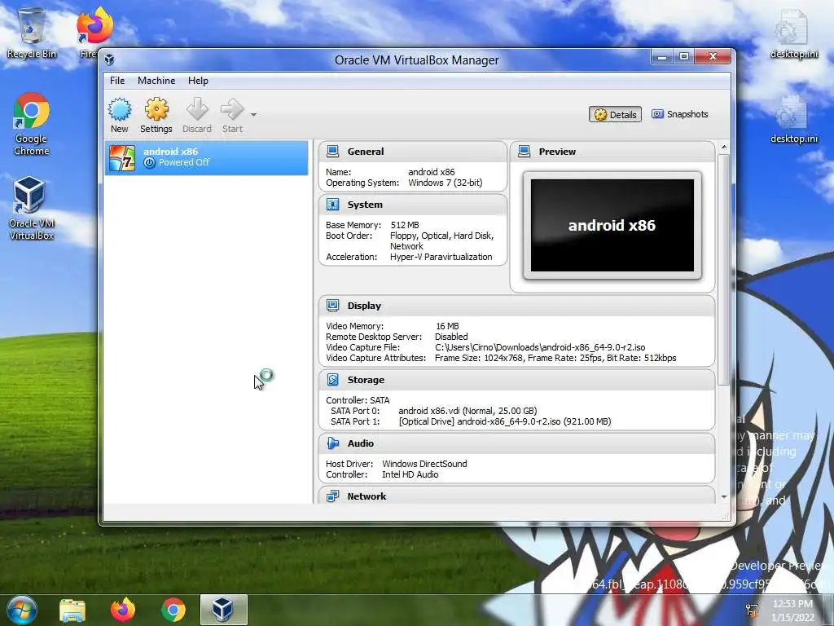Click the Preview section header
Viewport: 834px width, 626px height.
point(612,151)
